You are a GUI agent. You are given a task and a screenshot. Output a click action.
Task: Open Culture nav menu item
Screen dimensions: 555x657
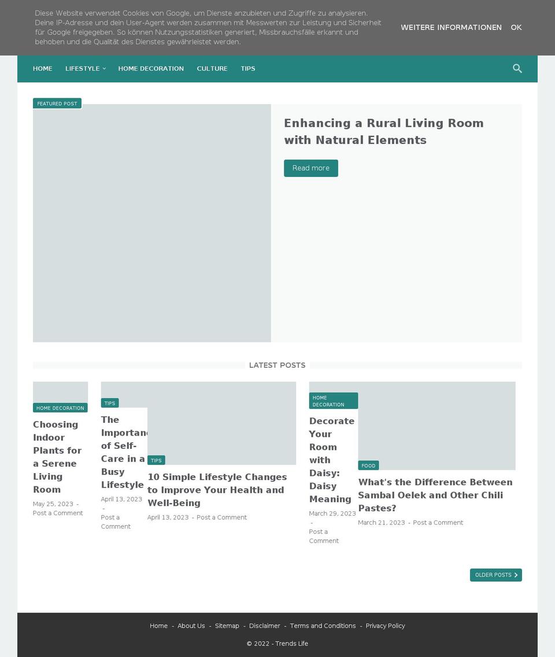(212, 68)
